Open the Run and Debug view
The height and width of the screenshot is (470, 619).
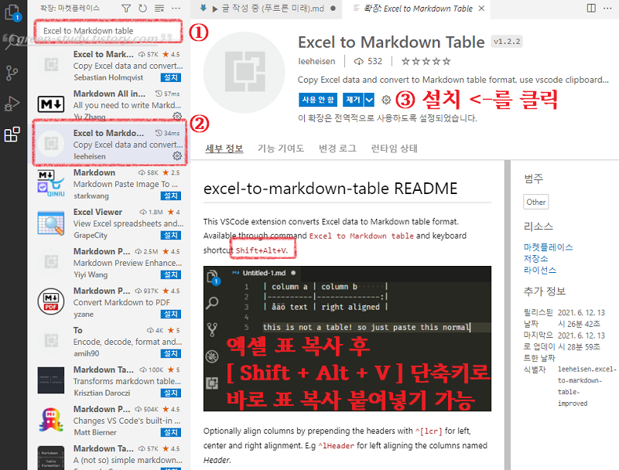click(x=12, y=104)
